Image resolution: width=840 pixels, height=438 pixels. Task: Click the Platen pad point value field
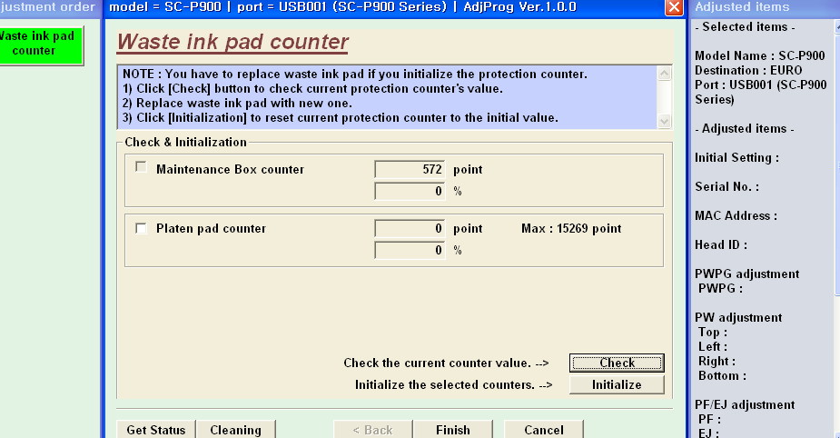pos(410,229)
